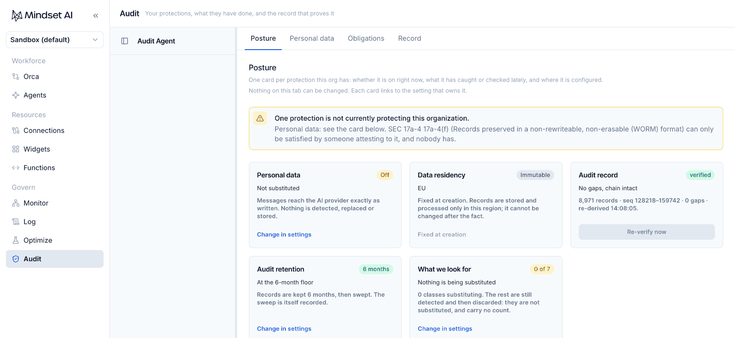735x338 pixels.
Task: Click Re-verify now button
Action: pyautogui.click(x=646, y=232)
